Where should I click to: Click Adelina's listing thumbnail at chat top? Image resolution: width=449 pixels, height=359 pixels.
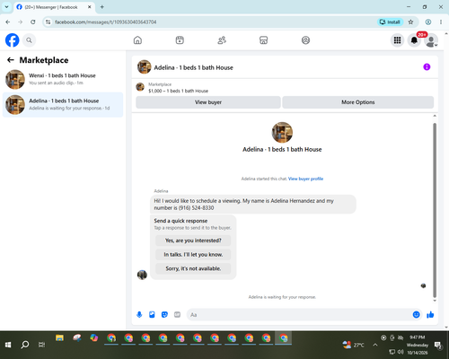(x=282, y=133)
